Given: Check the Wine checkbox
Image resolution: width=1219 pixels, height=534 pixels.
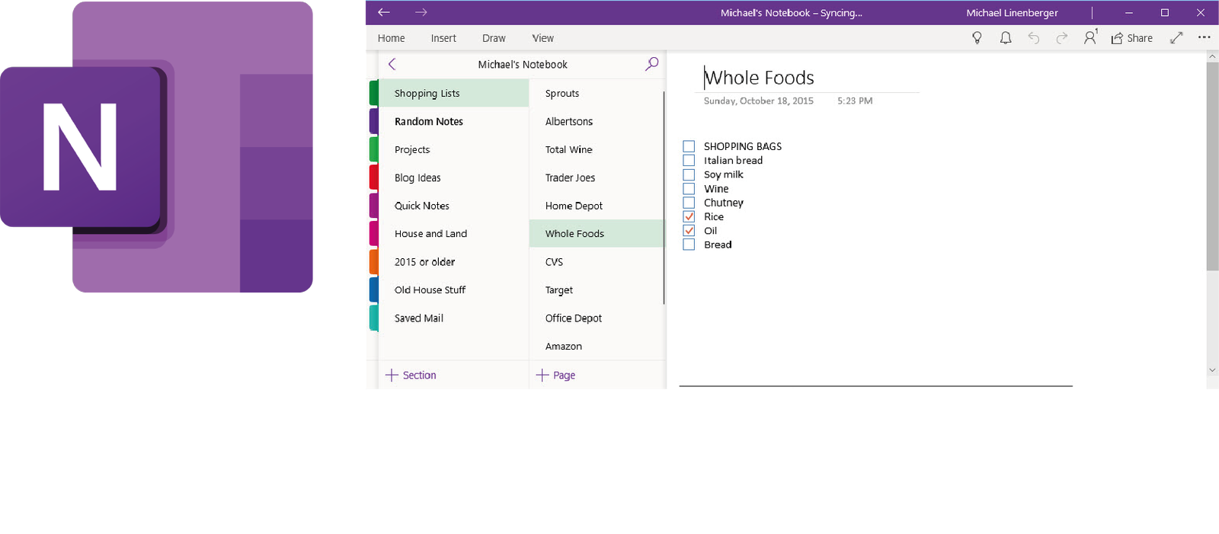Looking at the screenshot, I should [689, 188].
